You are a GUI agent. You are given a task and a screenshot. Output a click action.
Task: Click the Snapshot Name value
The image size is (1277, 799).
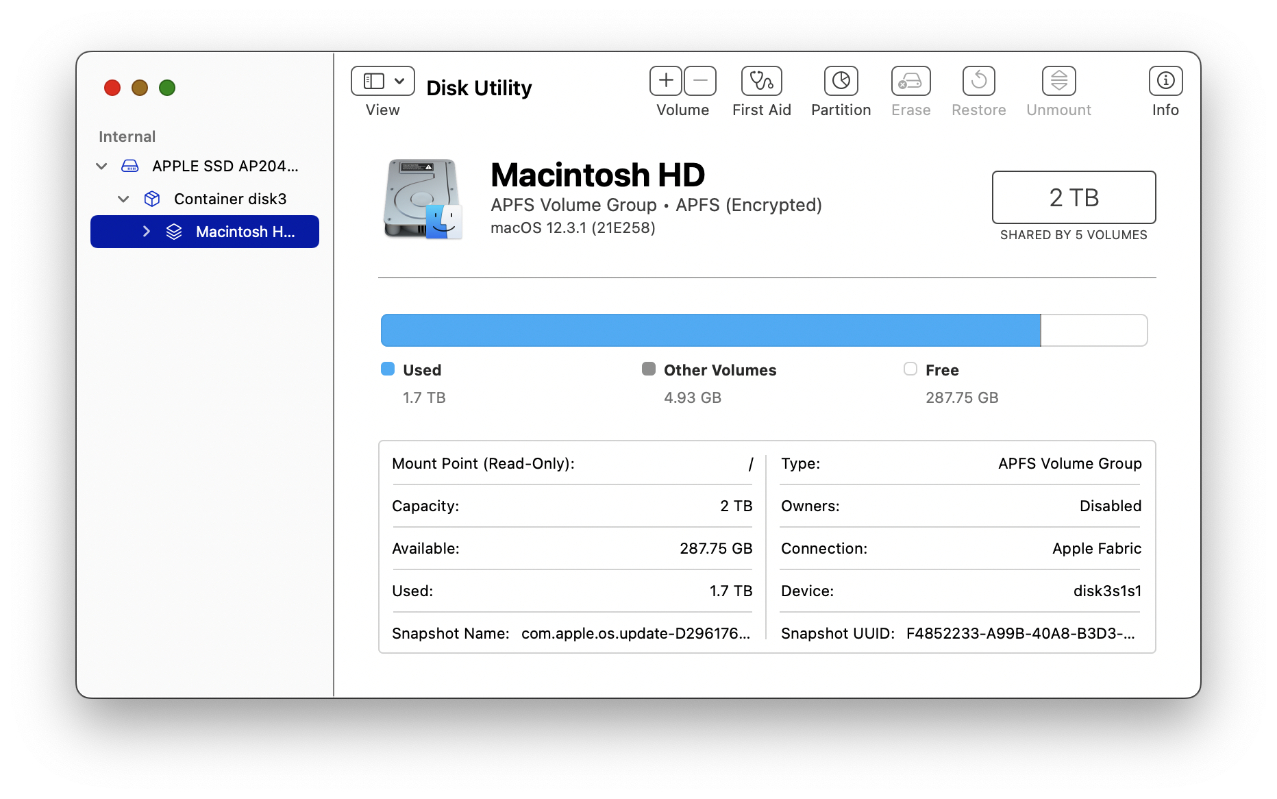point(636,634)
